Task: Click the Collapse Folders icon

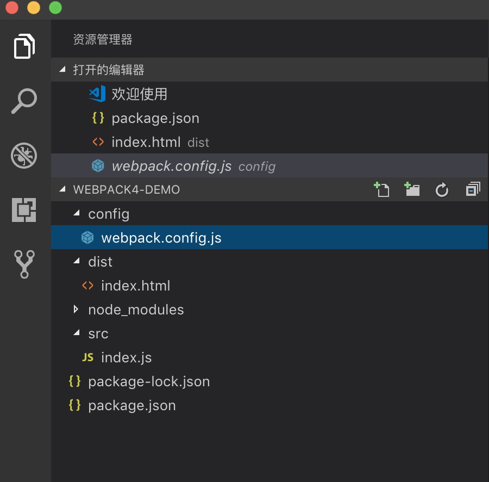Action: (x=472, y=189)
